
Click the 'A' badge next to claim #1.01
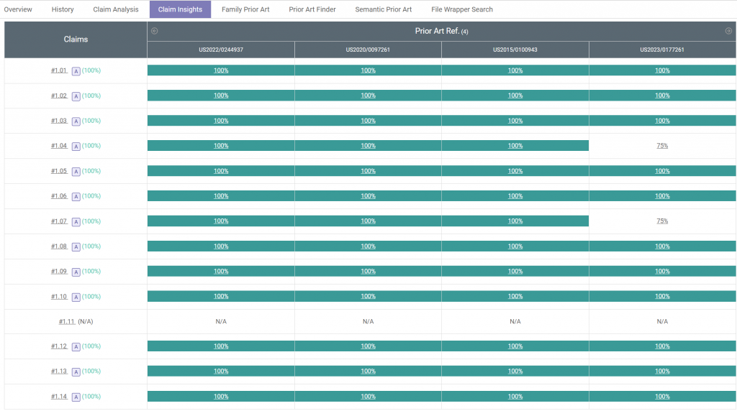click(76, 71)
